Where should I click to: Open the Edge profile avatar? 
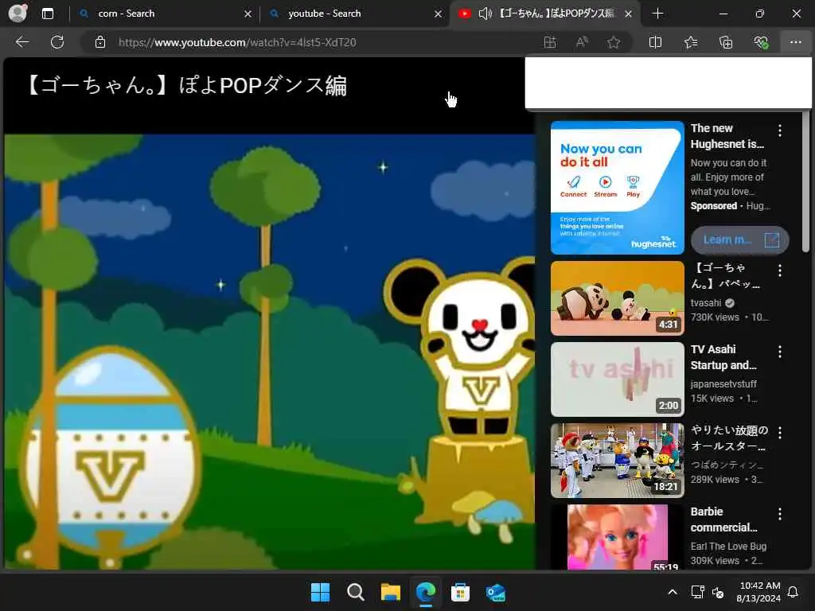click(x=18, y=13)
